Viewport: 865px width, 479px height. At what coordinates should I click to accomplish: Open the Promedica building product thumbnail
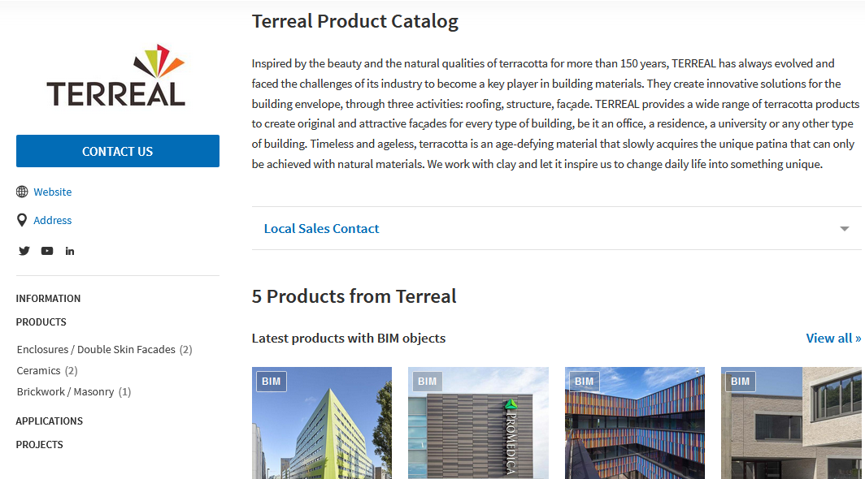pos(478,423)
